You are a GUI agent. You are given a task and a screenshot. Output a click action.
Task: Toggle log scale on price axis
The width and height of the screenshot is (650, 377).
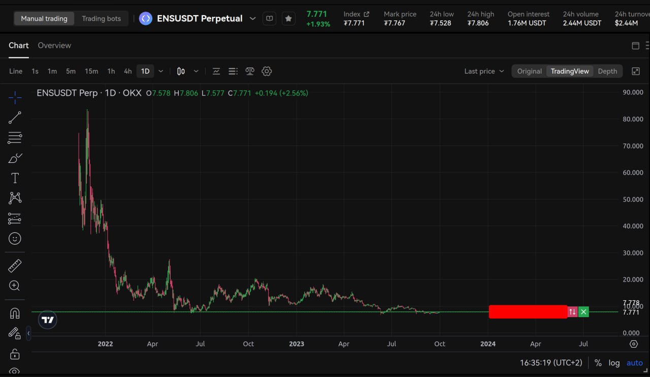tap(614, 363)
